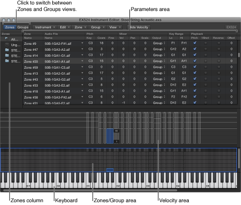The image size is (241, 205).
Task: Click file name 50B-1GA3-A2.aif
Action: click(x=57, y=49)
